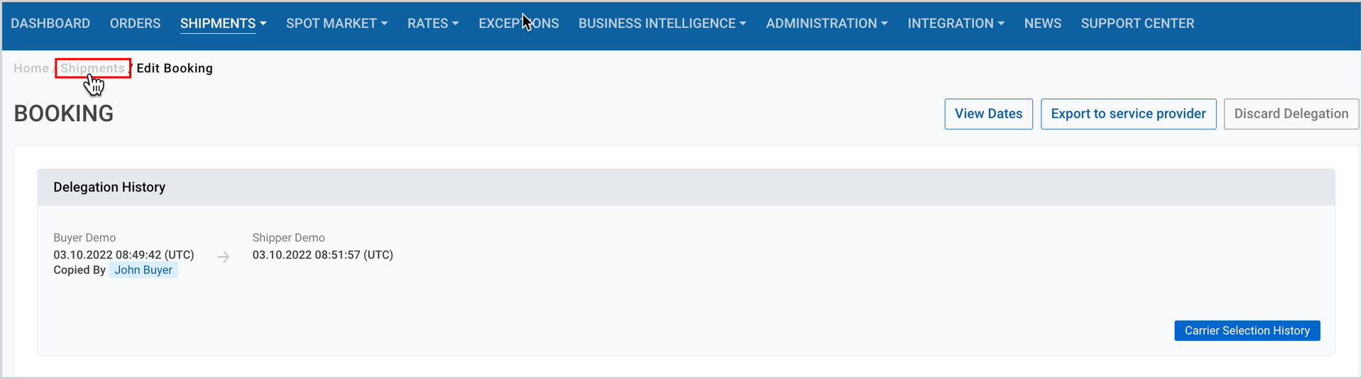
Task: Open the Dashboard page
Action: (50, 23)
